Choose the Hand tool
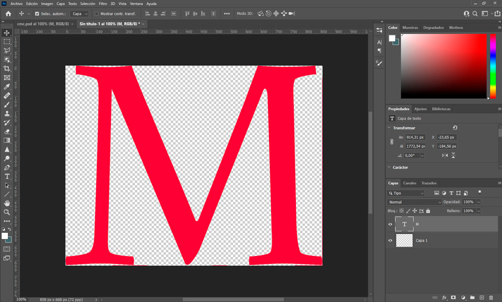Image resolution: width=502 pixels, height=302 pixels. click(x=7, y=203)
